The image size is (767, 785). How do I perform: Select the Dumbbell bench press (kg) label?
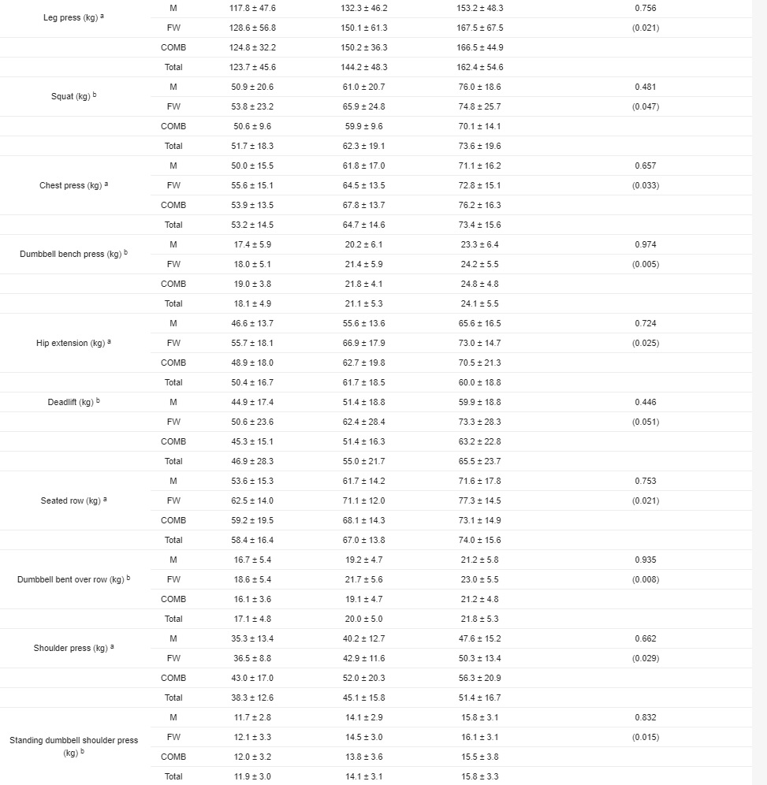tap(70, 255)
